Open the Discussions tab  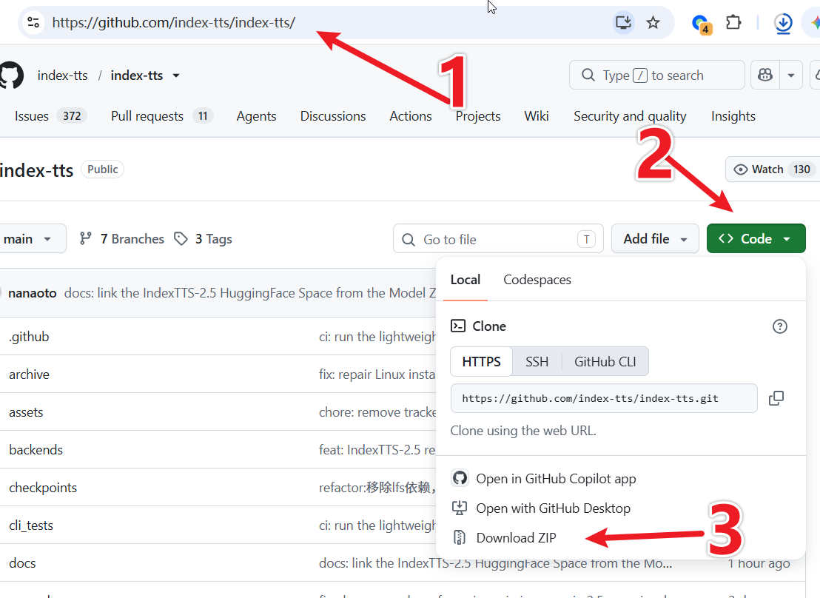(332, 115)
